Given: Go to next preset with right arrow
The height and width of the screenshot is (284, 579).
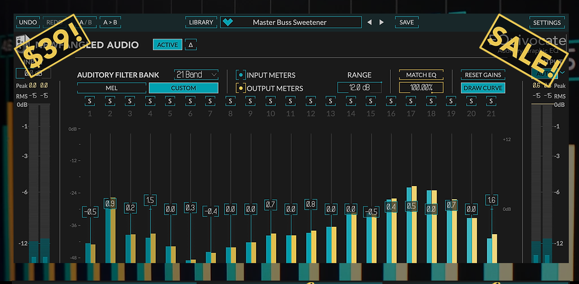Looking at the screenshot, I should 381,23.
